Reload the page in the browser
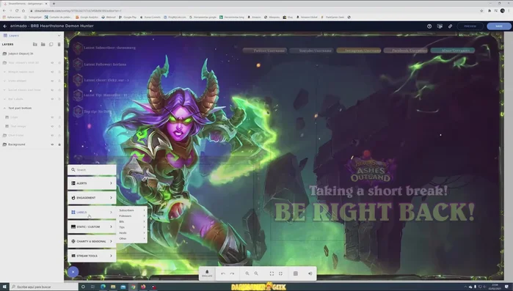Viewport: 513px width, 291px height. point(17,11)
